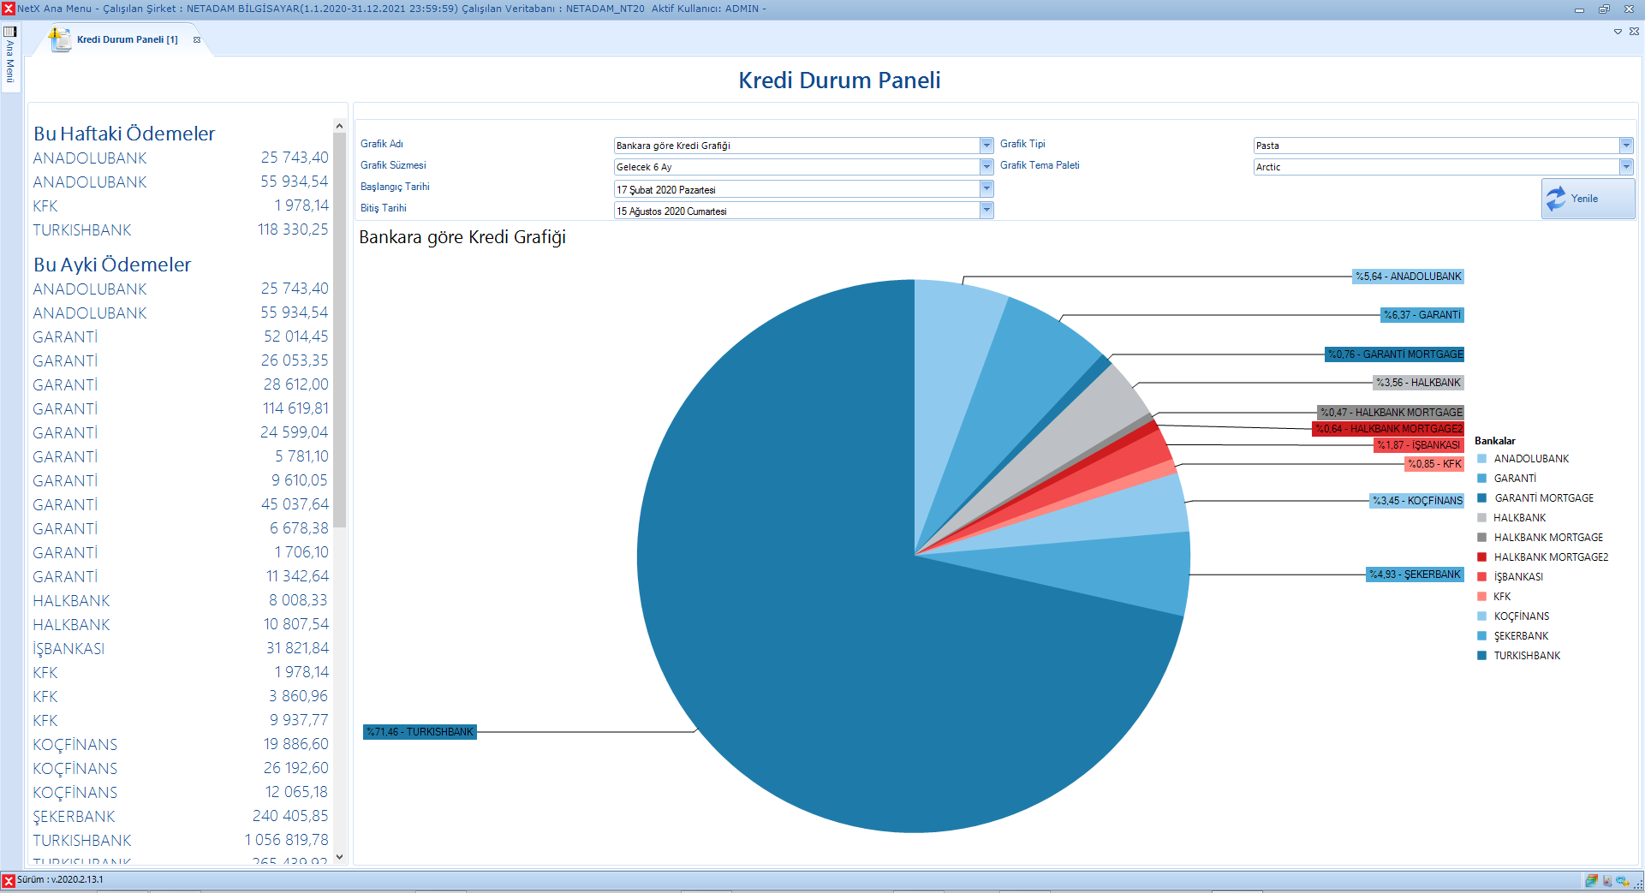1645x893 pixels.
Task: Click the İŞBANKASI legend color swatch
Action: coord(1481,577)
